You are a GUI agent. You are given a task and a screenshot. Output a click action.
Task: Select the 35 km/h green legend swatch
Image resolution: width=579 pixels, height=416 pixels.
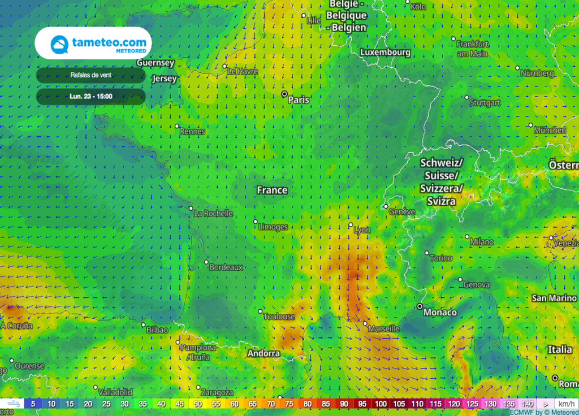coord(143,404)
